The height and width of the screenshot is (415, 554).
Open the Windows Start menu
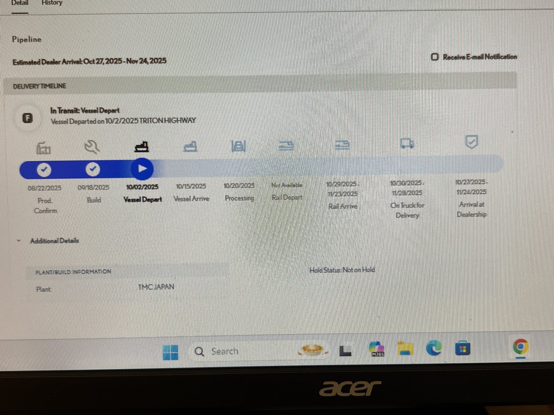coord(170,352)
